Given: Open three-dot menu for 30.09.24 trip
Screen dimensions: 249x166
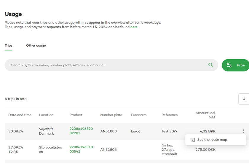Looking at the screenshot, I should pyautogui.click(x=243, y=131).
